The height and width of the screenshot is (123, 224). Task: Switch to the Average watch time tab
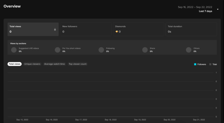coord(54,64)
